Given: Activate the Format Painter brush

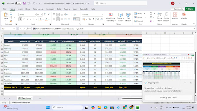Looking at the screenshot, I should coord(11,21).
